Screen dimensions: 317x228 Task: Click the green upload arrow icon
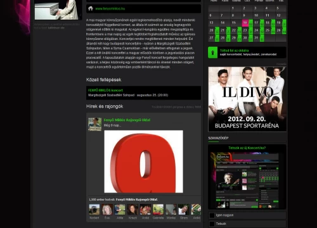coord(212,53)
